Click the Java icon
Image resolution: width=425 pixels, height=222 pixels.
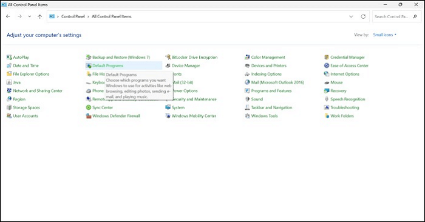pyautogui.click(x=9, y=82)
